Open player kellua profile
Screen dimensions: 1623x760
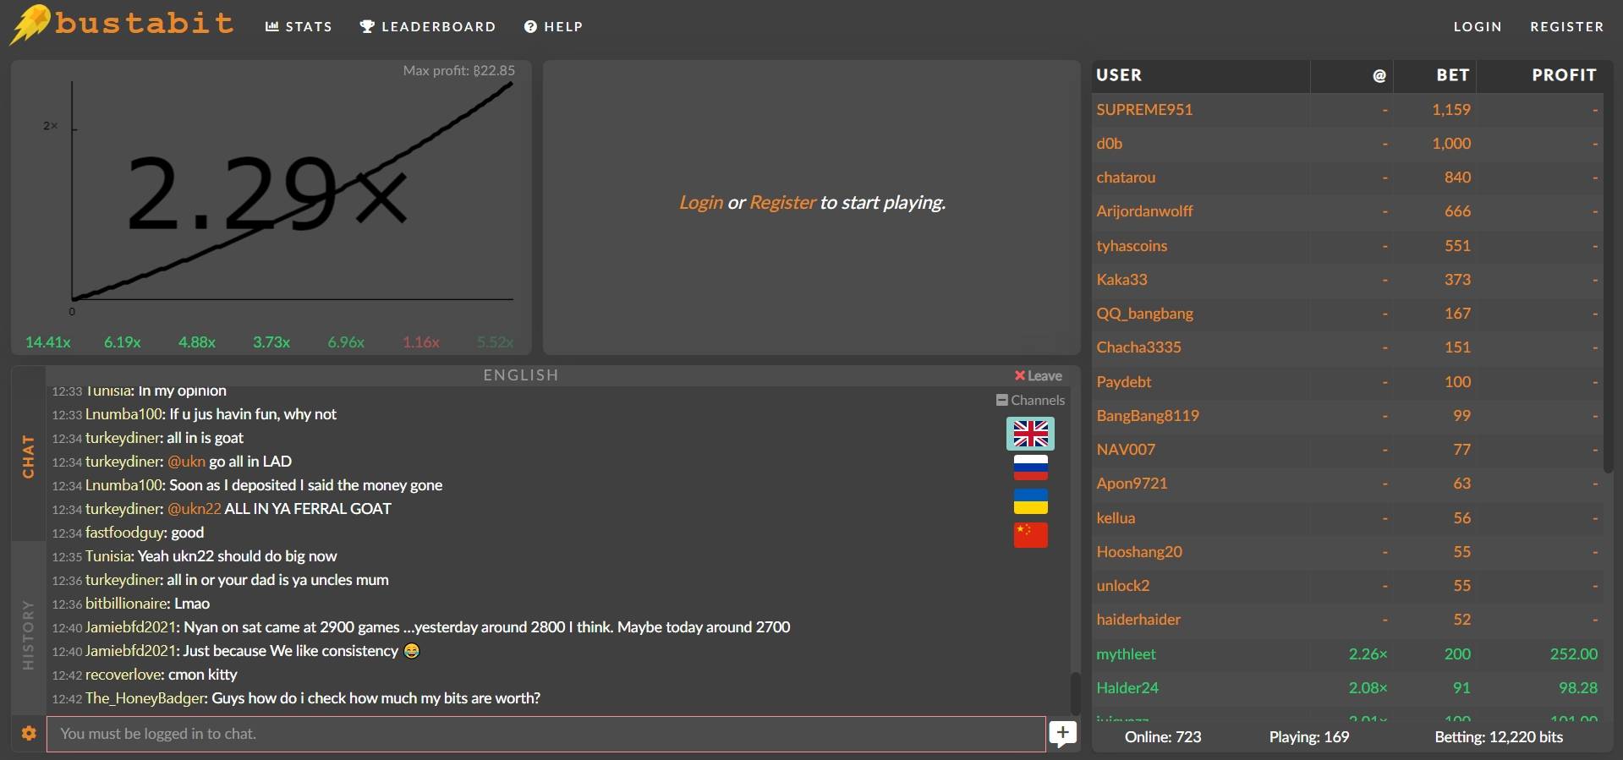pyautogui.click(x=1116, y=518)
